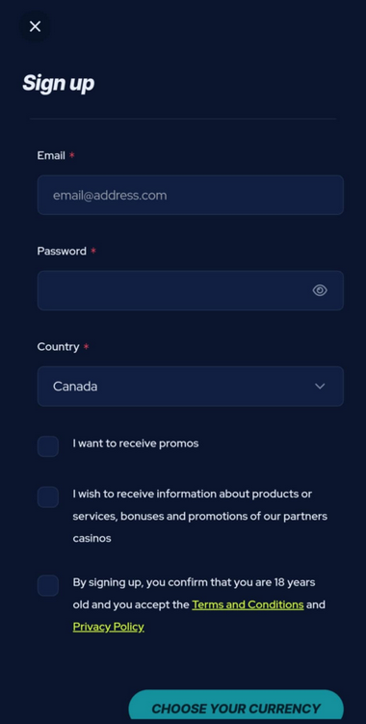366x724 pixels.
Task: Click the red asterisk beside Email
Action: tap(71, 155)
